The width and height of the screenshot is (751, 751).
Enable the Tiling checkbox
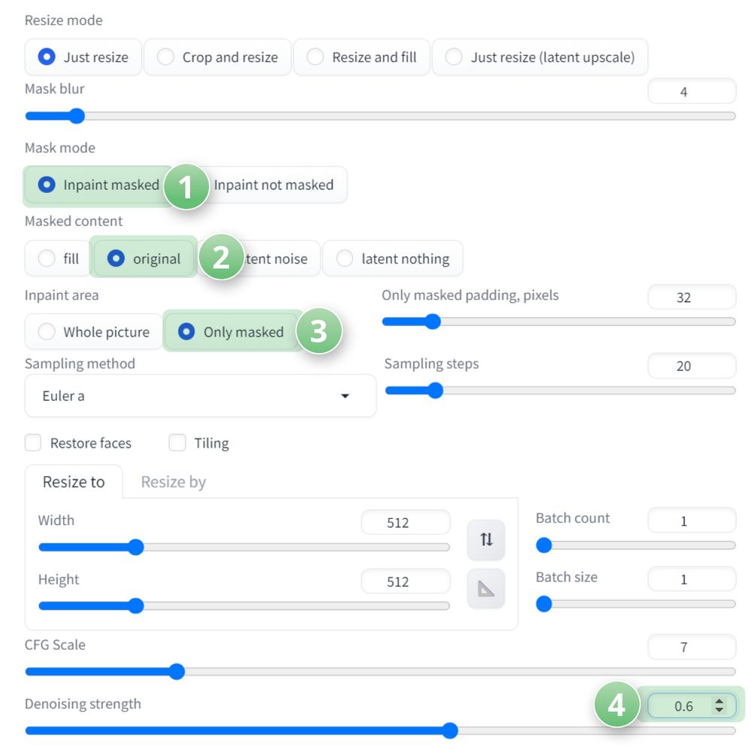(177, 443)
